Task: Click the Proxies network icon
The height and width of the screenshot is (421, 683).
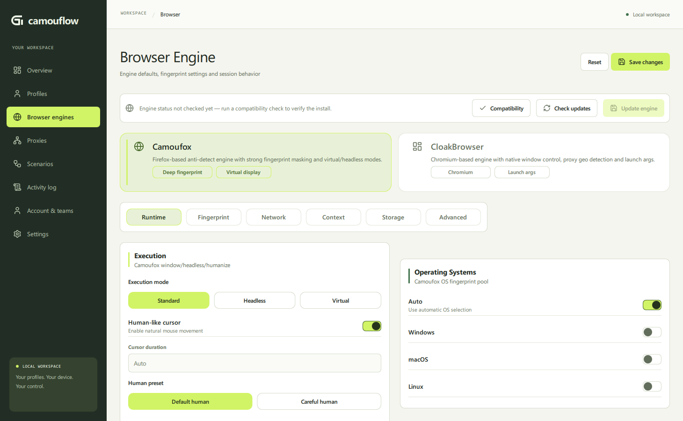Action: point(17,140)
